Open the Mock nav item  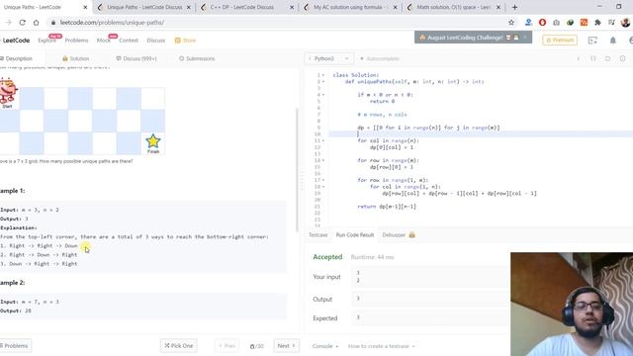tap(103, 41)
